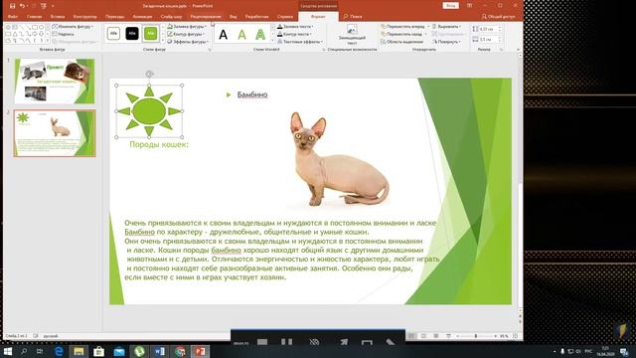Click the shape width input field
The height and width of the screenshot is (358, 636).
[x=488, y=40]
